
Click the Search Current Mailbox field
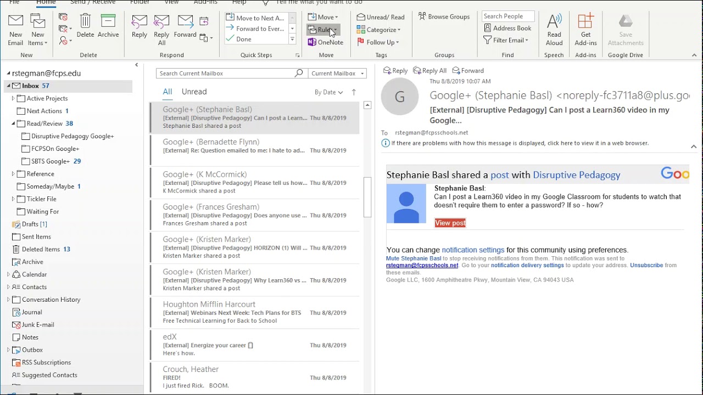[225, 73]
